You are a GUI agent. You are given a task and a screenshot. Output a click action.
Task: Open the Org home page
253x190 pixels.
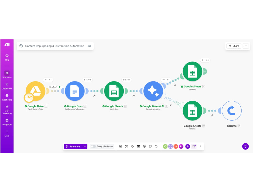click(x=7, y=58)
